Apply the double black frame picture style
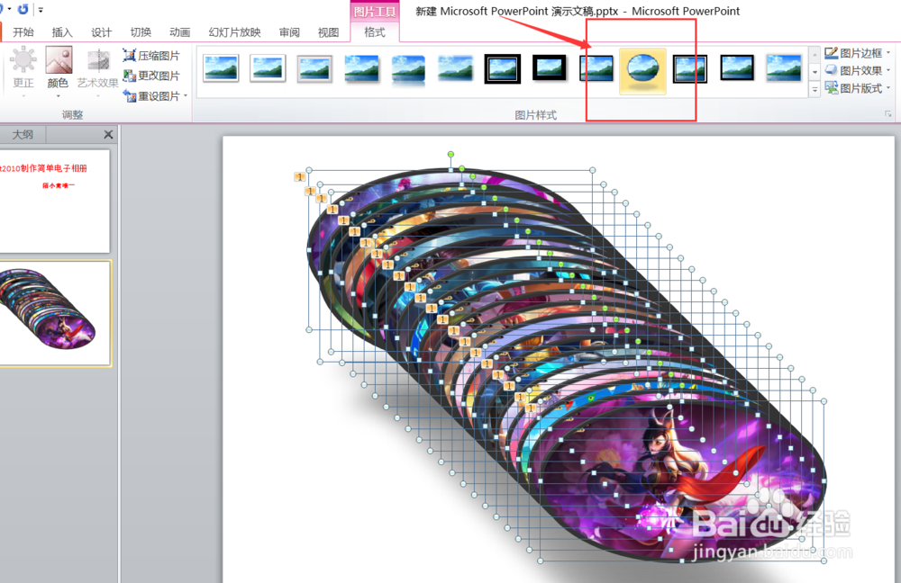The height and width of the screenshot is (583, 901). pos(502,69)
